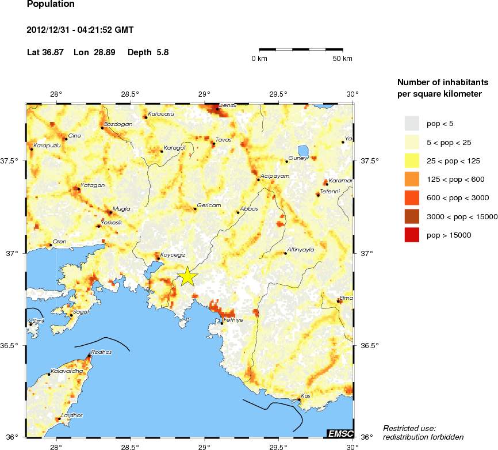The height and width of the screenshot is (450, 498).
Task: Click the Tavas city marker dot
Action: coord(213,143)
